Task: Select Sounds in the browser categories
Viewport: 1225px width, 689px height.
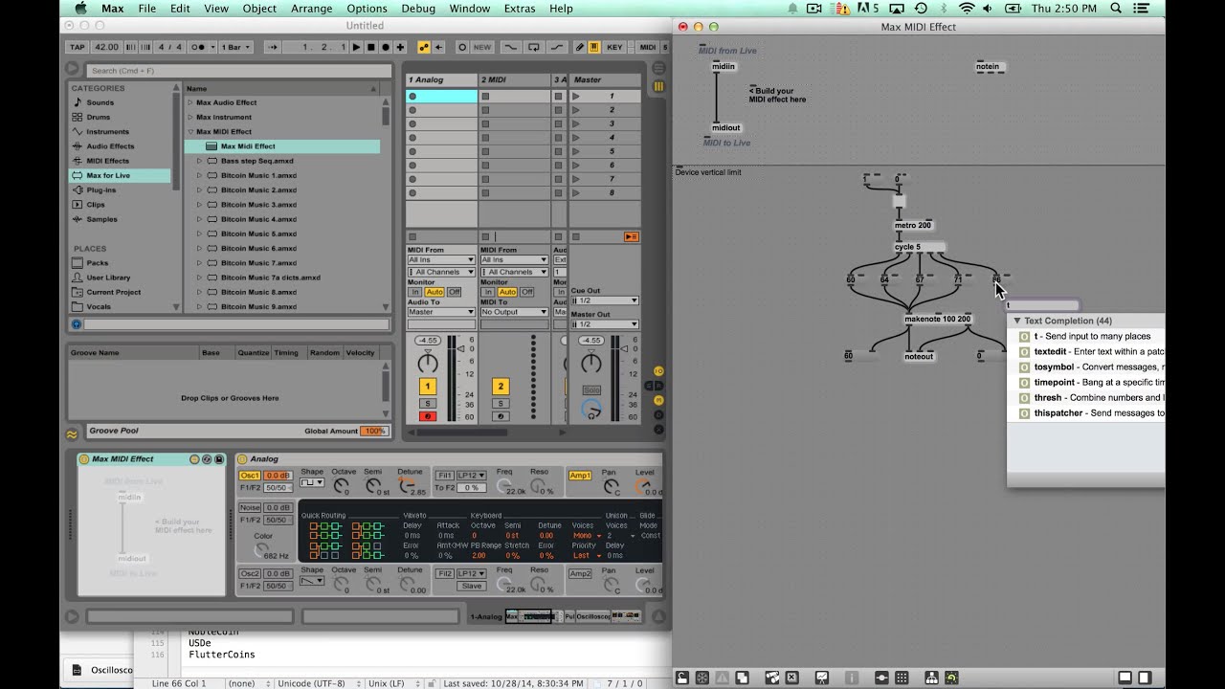Action: [x=100, y=102]
